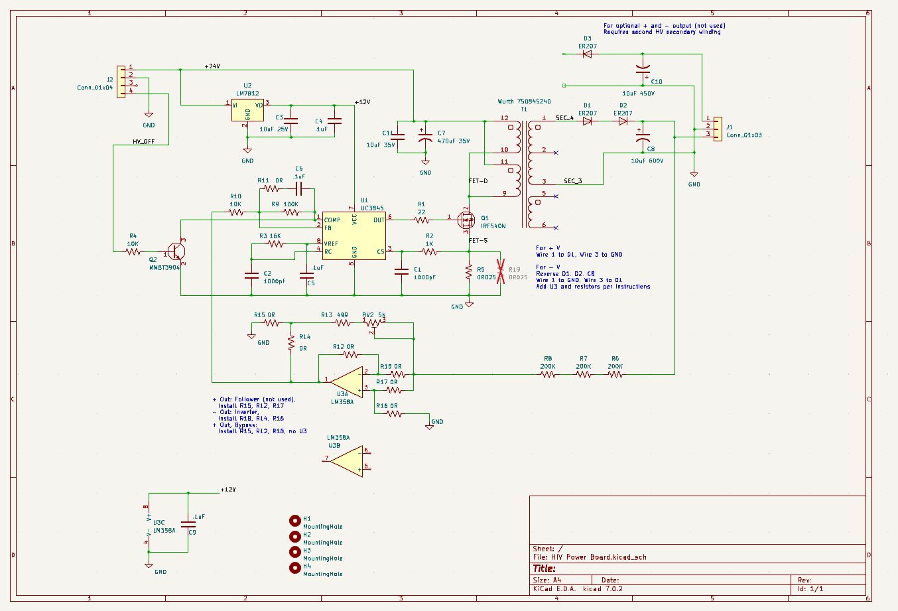This screenshot has height=611, width=898.
Task: Select capacitor C3 10uF 25V
Action: pos(290,121)
